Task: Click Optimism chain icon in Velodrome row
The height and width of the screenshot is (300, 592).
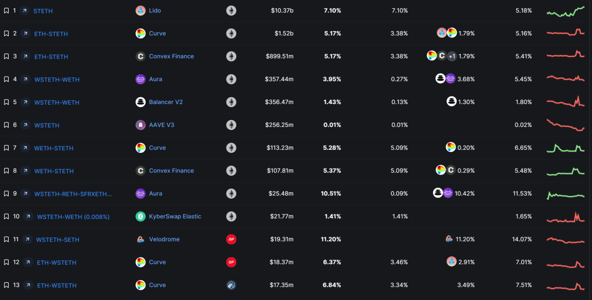Action: coord(231,239)
